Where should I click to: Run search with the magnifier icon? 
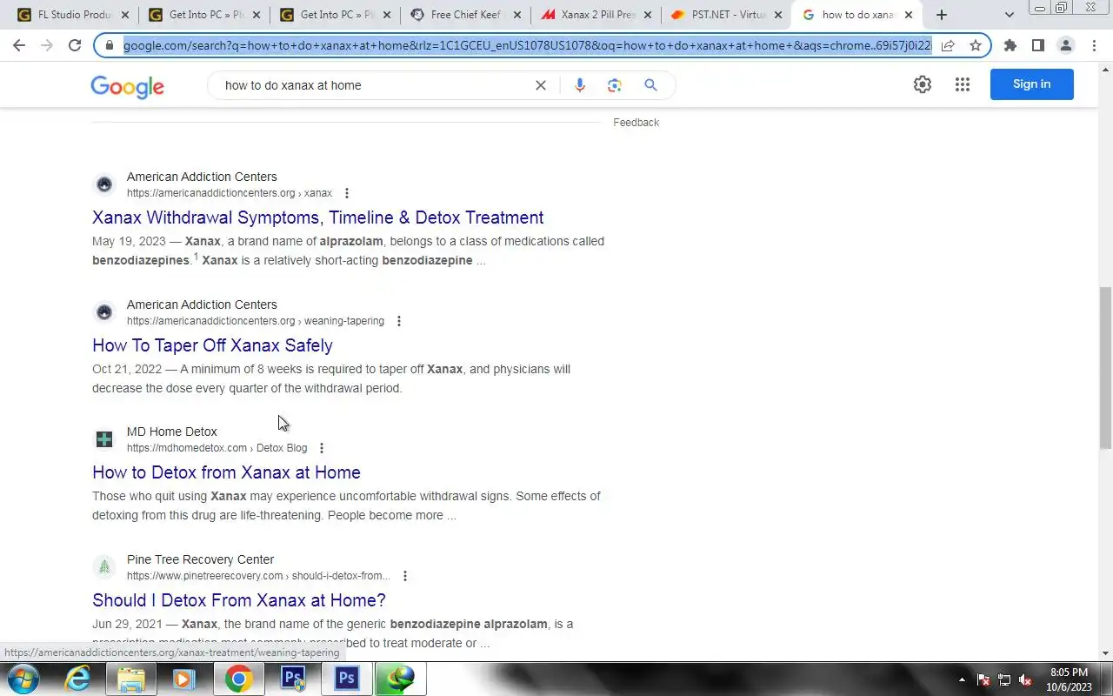click(x=650, y=85)
